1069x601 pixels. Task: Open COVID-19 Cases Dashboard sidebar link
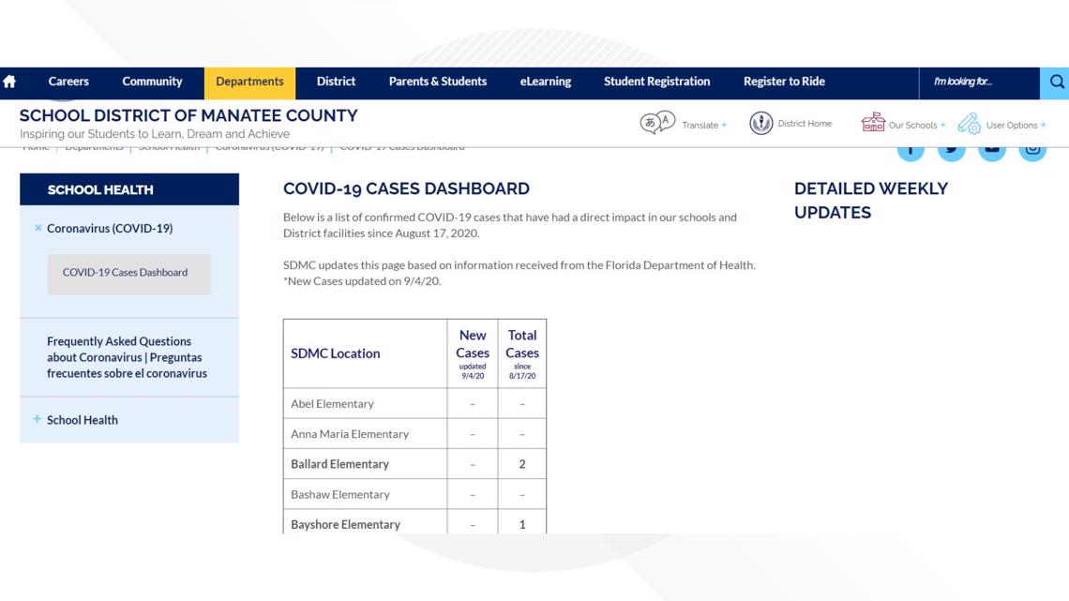125,273
